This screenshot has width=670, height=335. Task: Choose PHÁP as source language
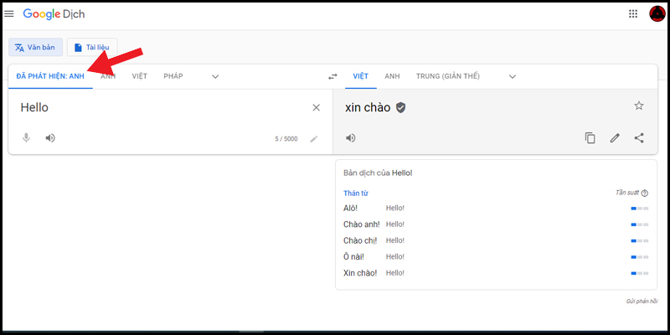(x=173, y=76)
